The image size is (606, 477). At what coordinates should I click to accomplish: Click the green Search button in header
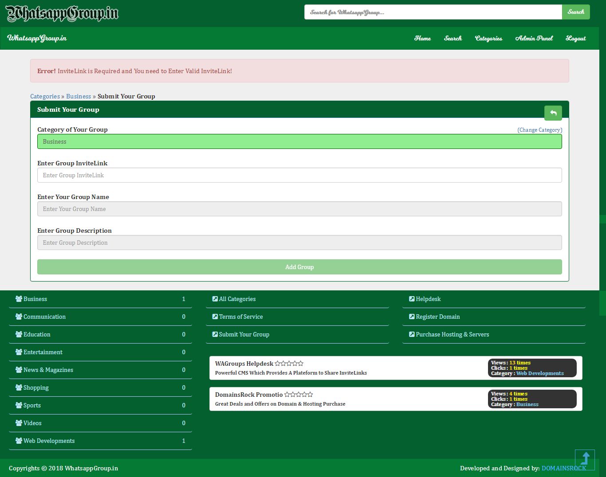tap(576, 12)
